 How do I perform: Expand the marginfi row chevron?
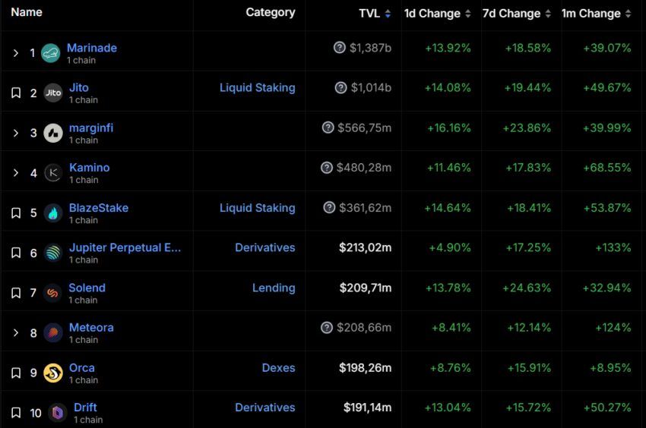click(x=16, y=133)
